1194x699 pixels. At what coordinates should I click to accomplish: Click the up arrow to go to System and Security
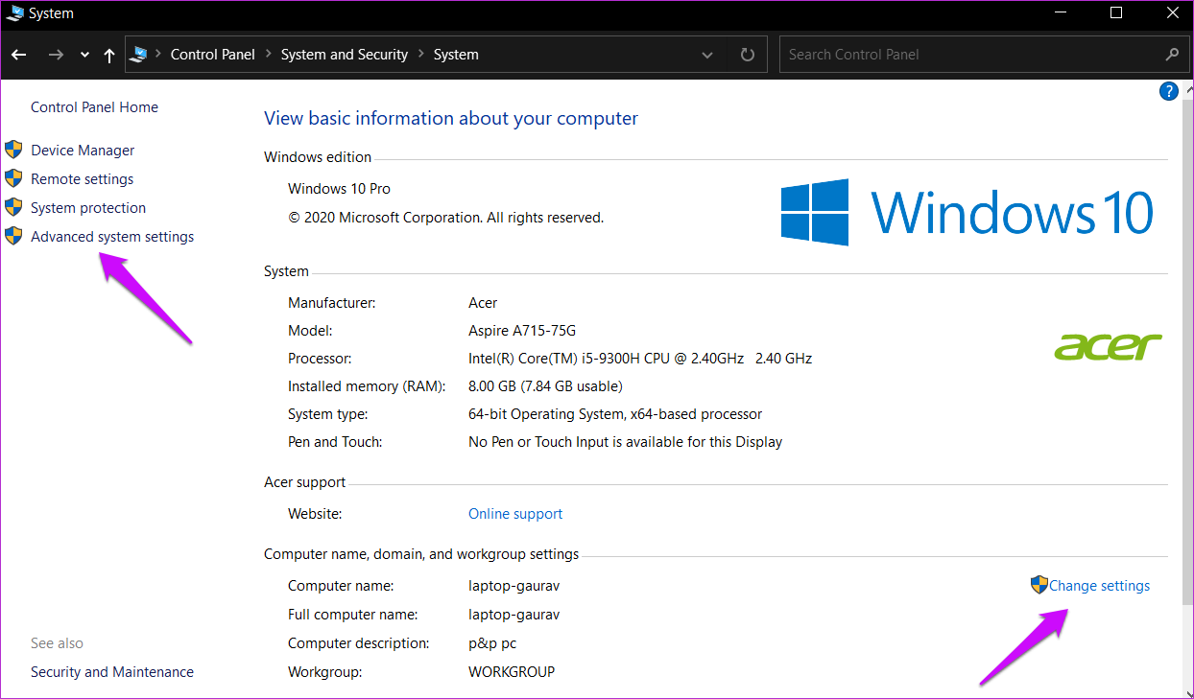tap(108, 55)
